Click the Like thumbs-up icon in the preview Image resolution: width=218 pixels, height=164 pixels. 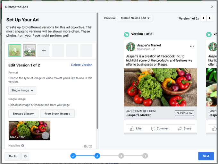pyautogui.click(x=132, y=128)
